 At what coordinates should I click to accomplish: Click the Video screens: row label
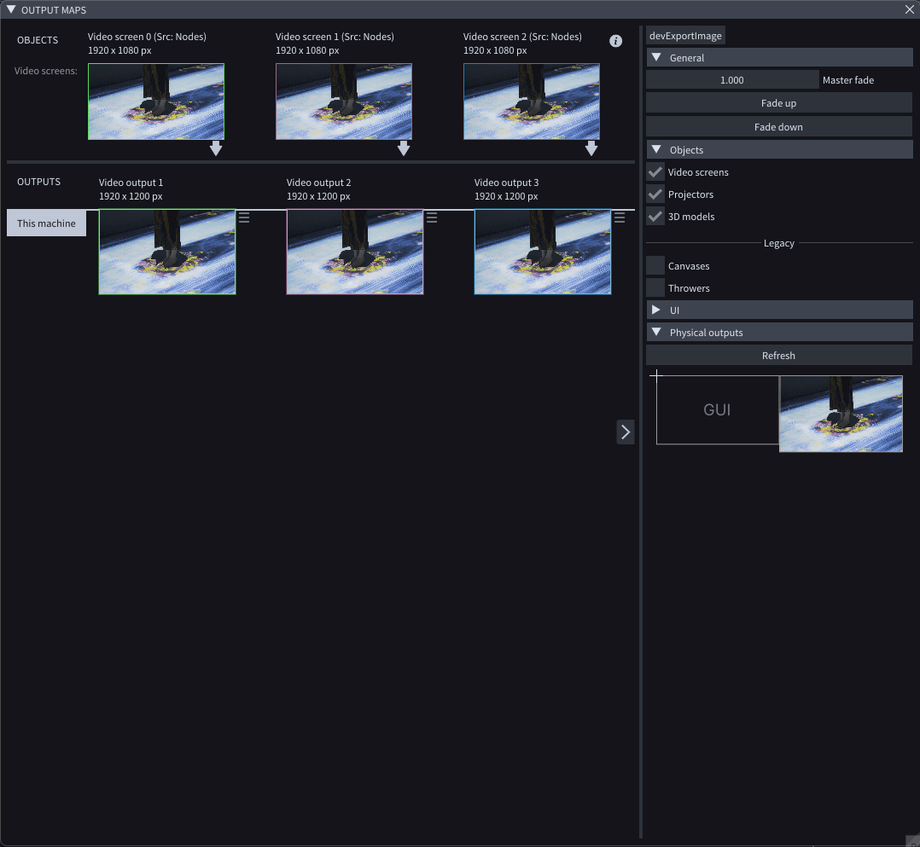pos(46,71)
